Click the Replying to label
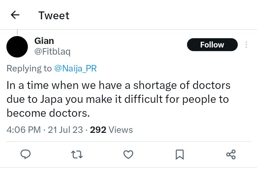 29,69
